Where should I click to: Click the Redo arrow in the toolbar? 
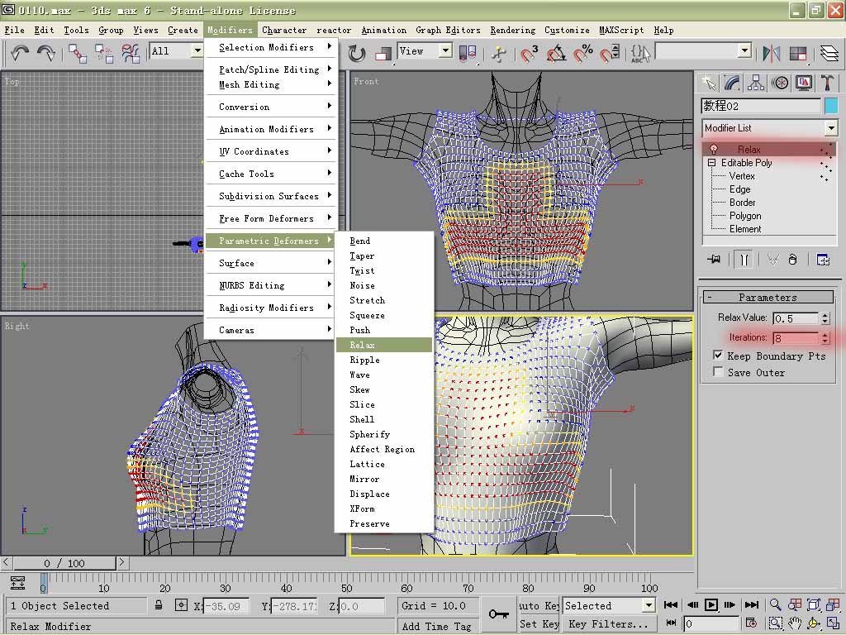tap(46, 53)
